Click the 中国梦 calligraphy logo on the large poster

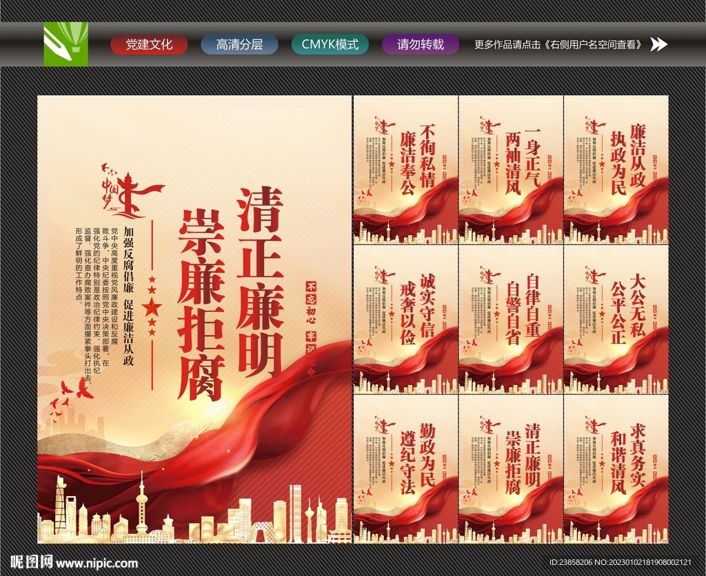(x=132, y=190)
